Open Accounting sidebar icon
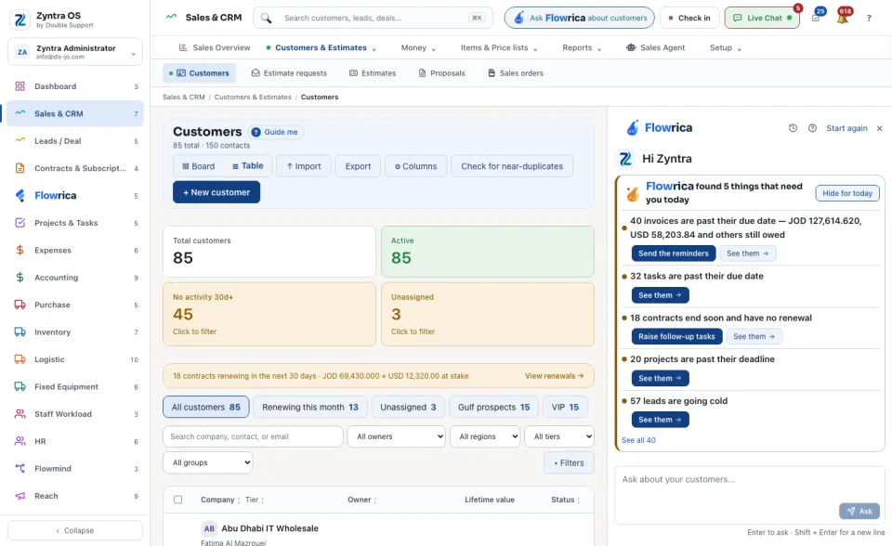Viewport: 892px width, 546px height. [20, 277]
